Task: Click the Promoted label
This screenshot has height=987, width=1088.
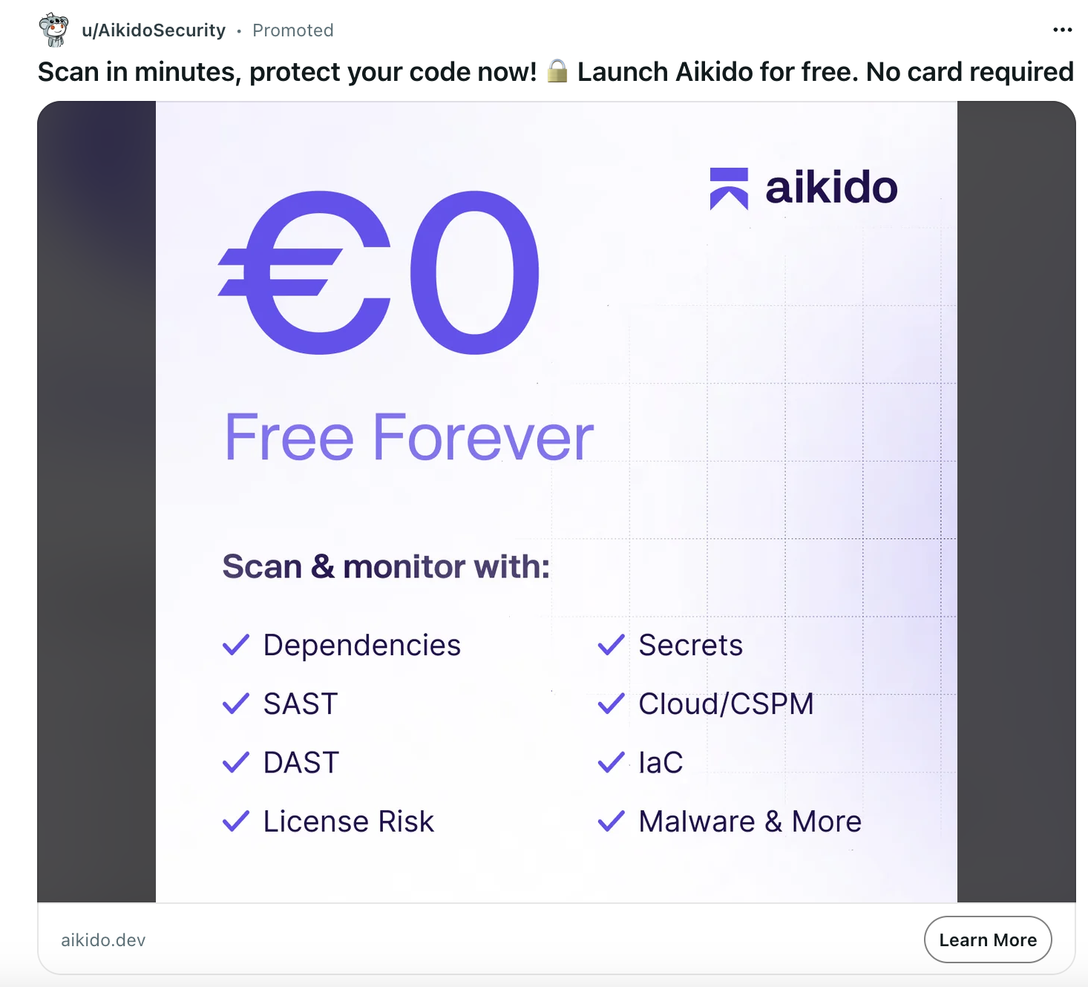Action: point(292,30)
